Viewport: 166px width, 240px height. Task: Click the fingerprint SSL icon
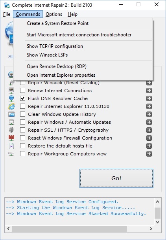[11, 130]
